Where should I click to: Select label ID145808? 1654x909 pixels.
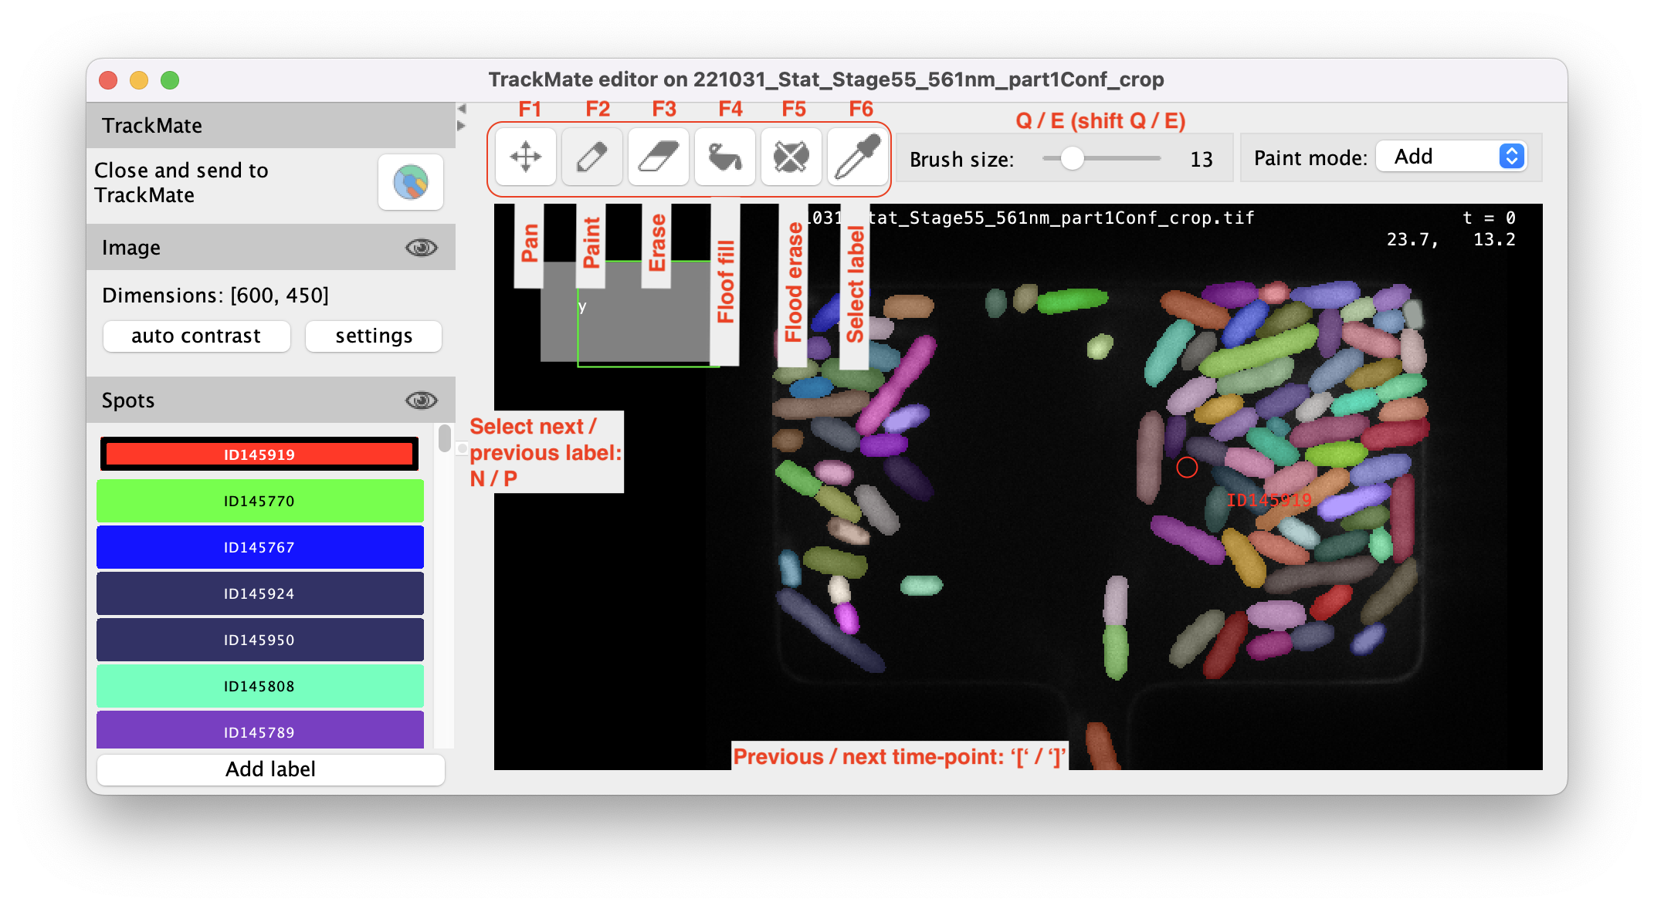point(259,685)
